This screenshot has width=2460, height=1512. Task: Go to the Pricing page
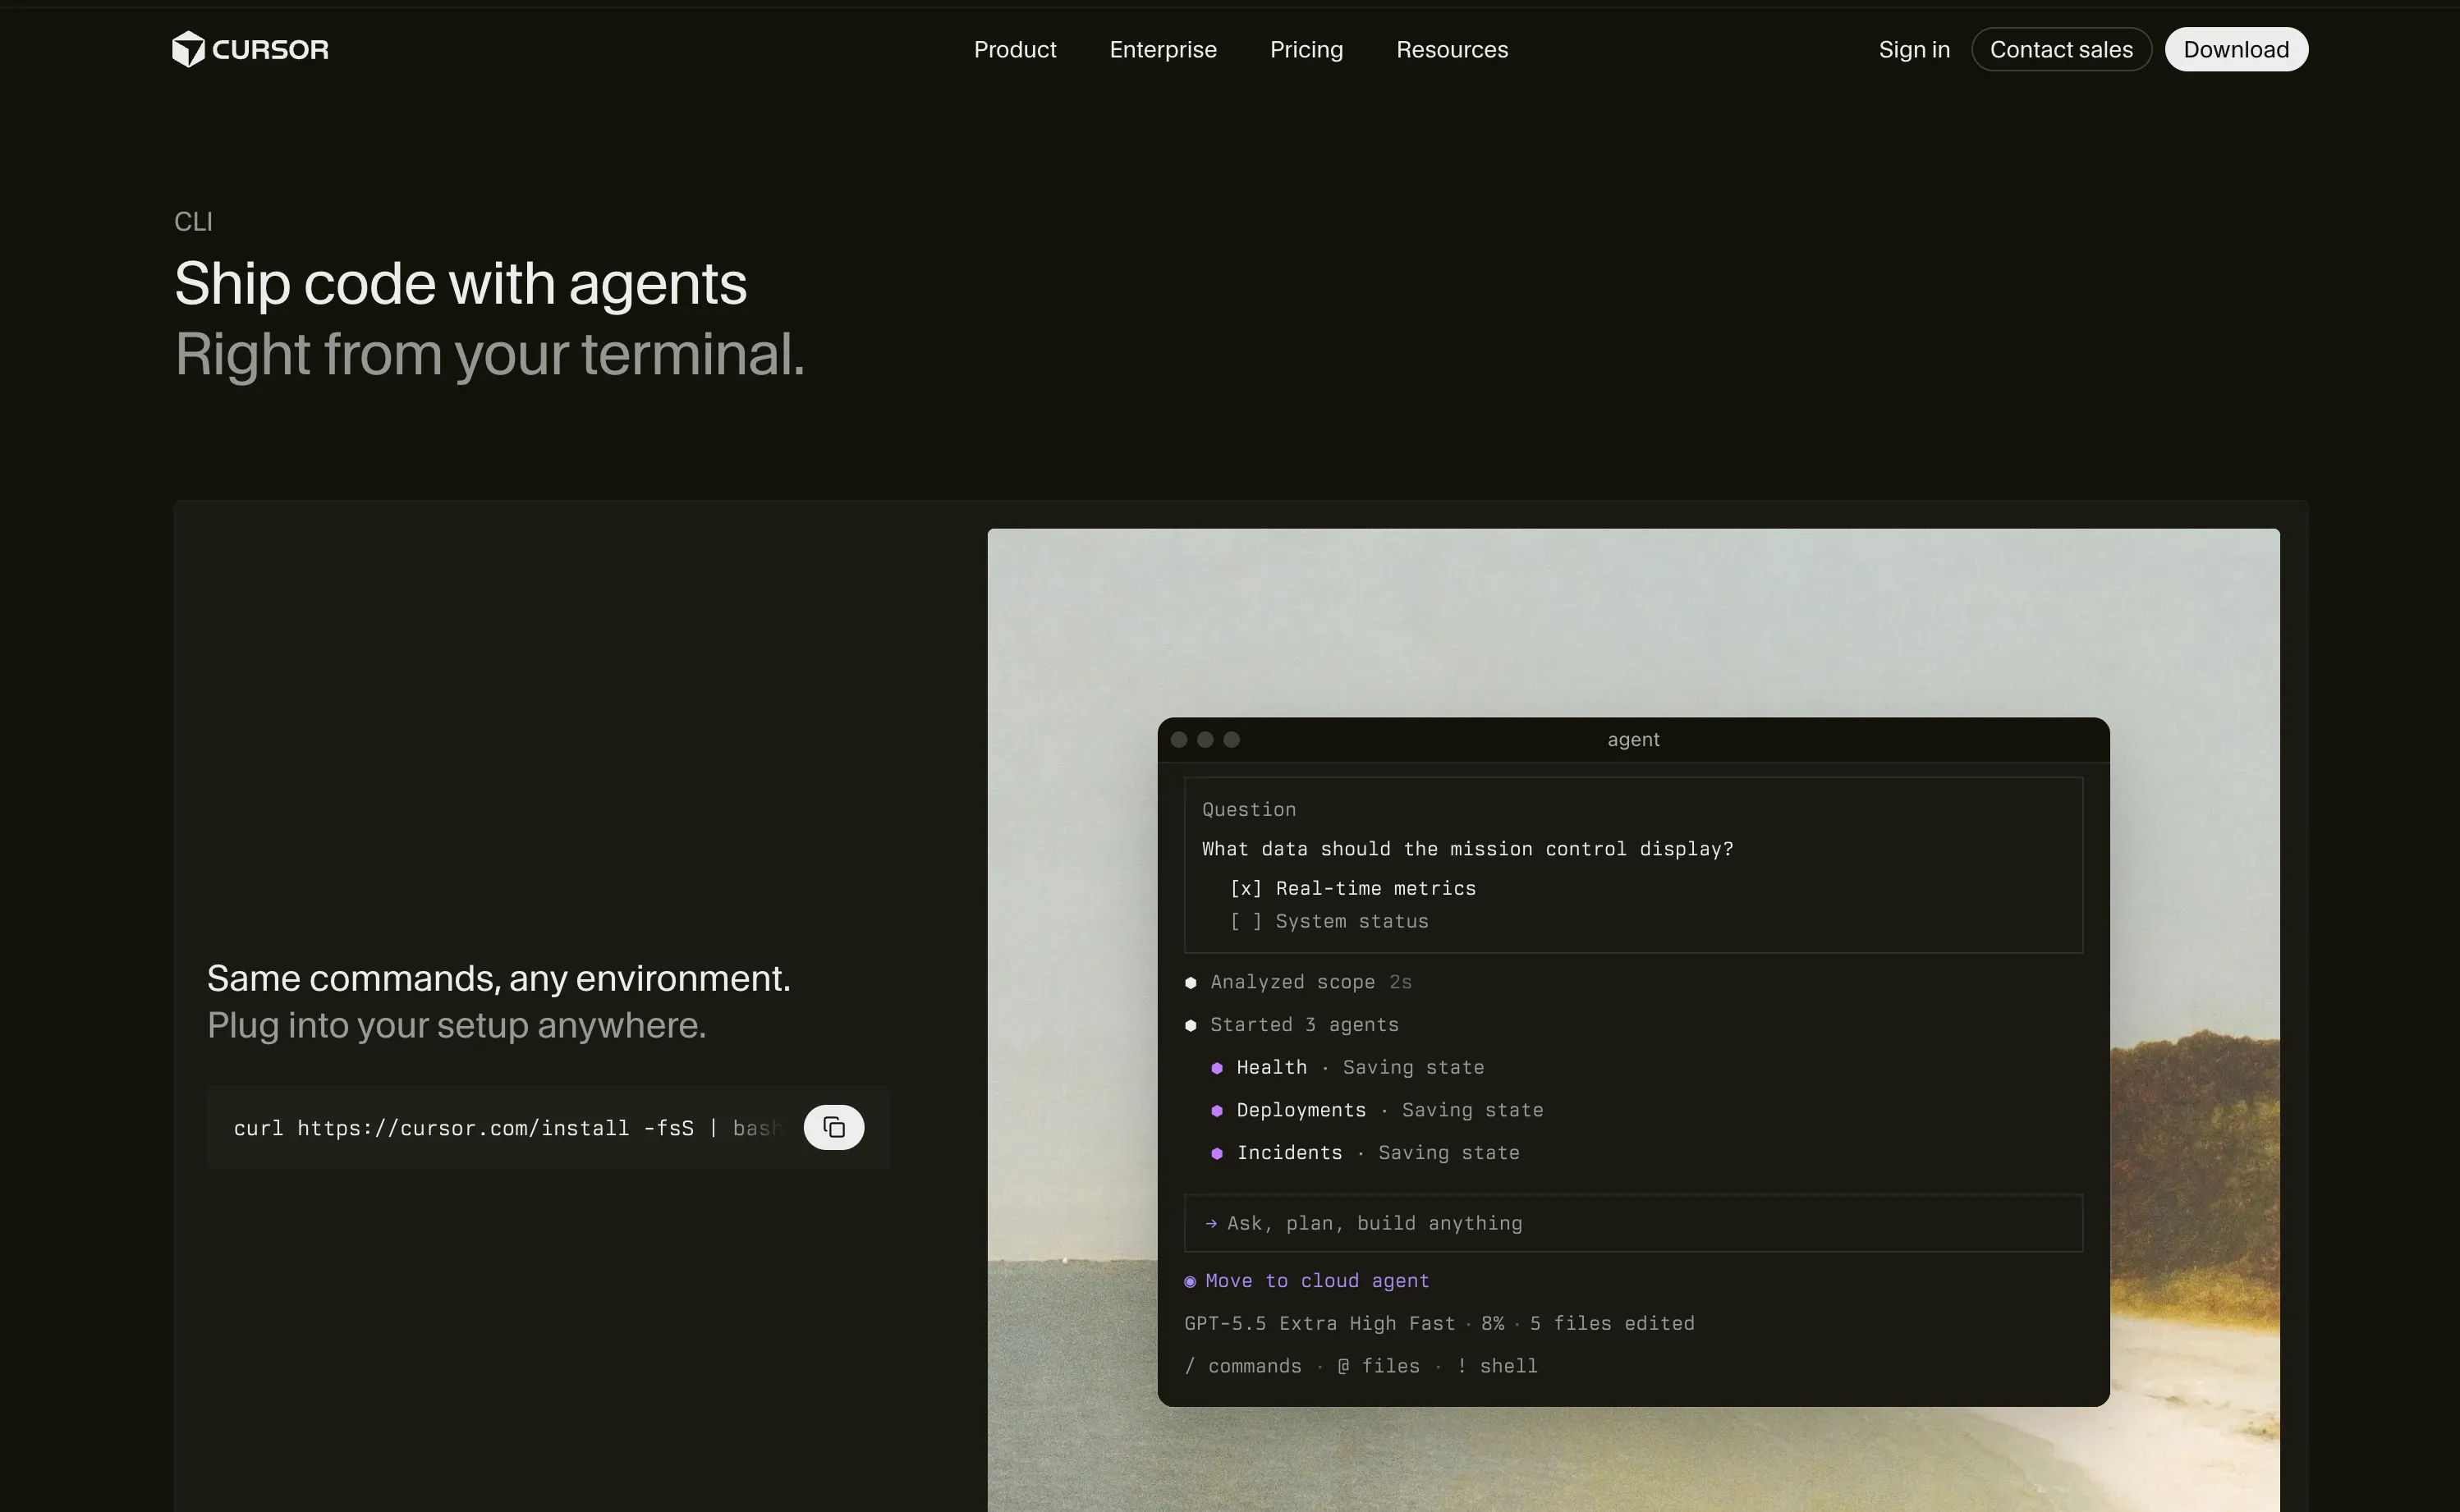pos(1306,49)
